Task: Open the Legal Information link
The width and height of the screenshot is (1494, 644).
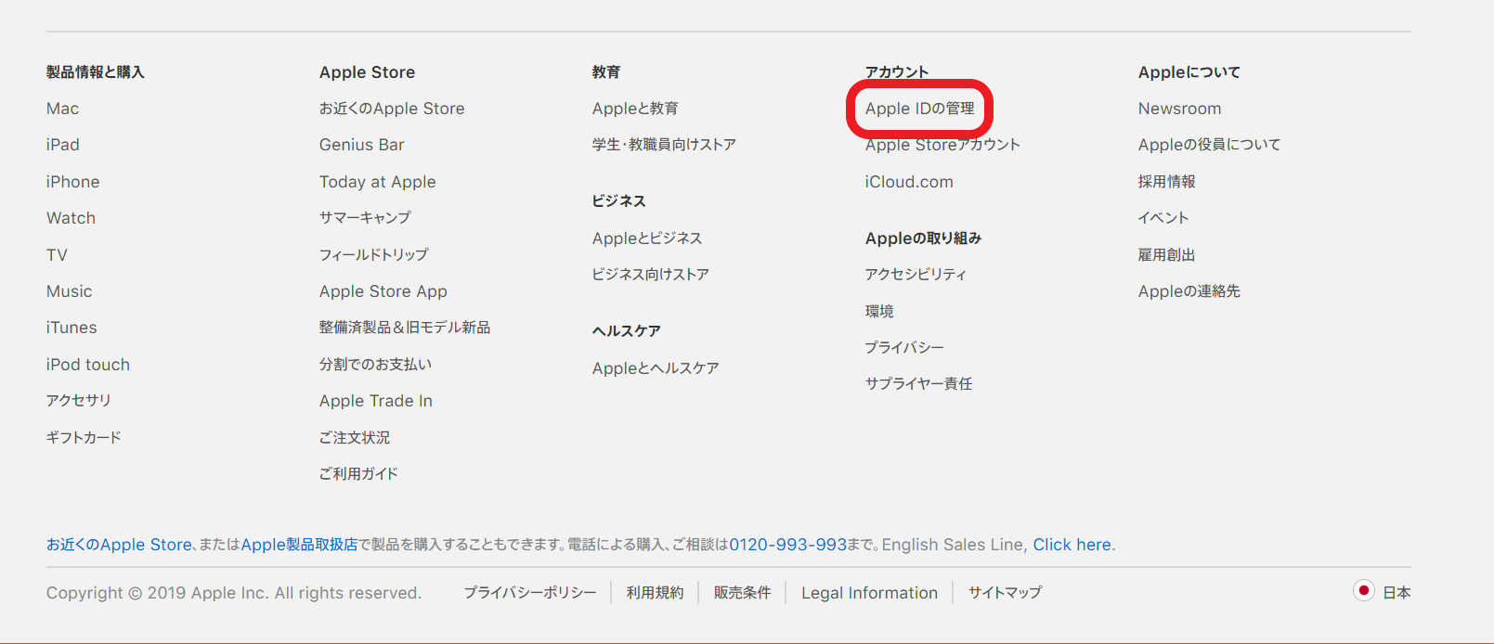Action: coord(870,593)
